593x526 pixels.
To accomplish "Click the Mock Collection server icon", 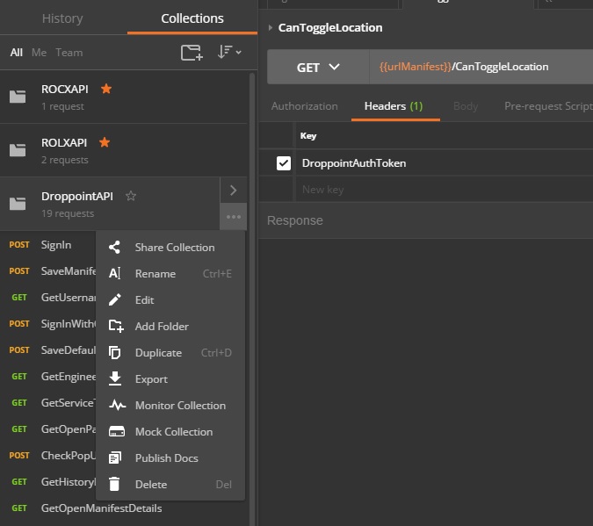I will coord(117,431).
